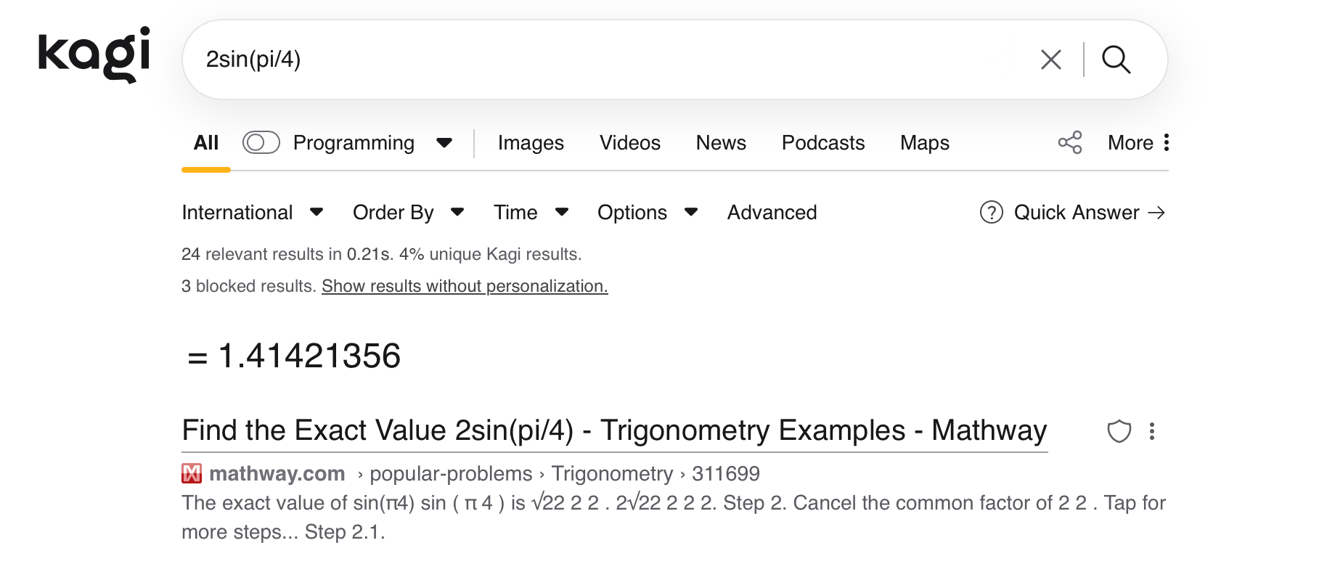Screen dimensions: 1327x572
Task: Expand the Programming lens dropdown arrow
Action: pyautogui.click(x=444, y=142)
